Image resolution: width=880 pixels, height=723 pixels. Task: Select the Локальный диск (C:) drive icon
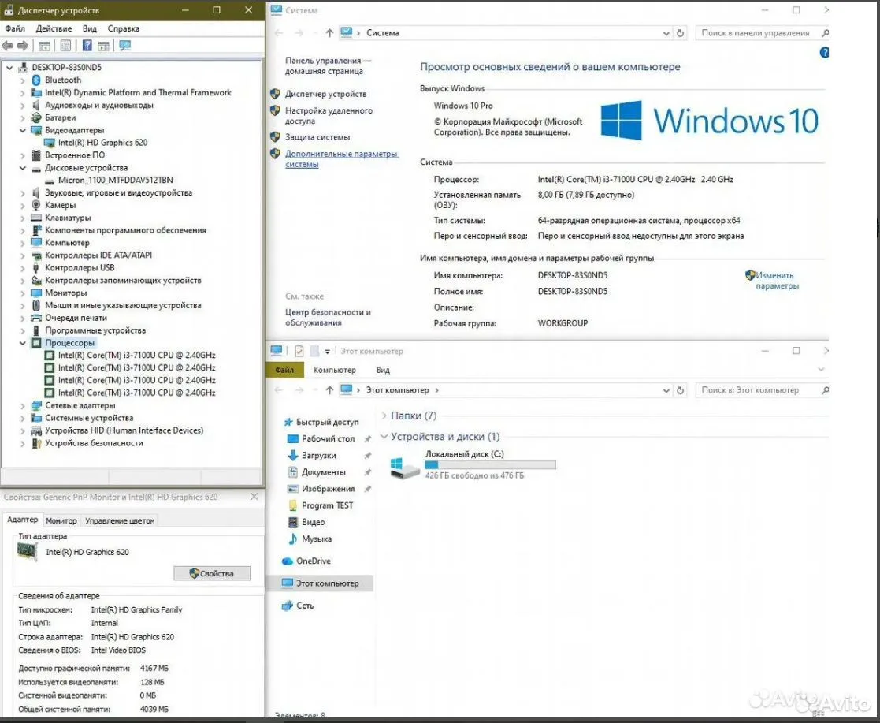404,468
